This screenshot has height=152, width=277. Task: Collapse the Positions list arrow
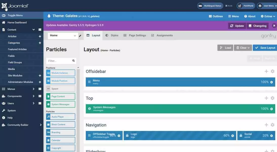(x=78, y=68)
